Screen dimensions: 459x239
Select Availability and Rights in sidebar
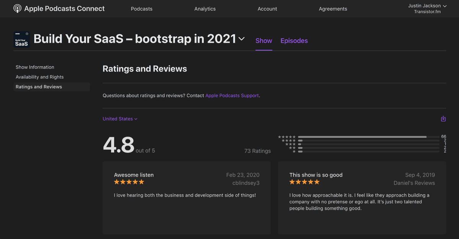[40, 77]
